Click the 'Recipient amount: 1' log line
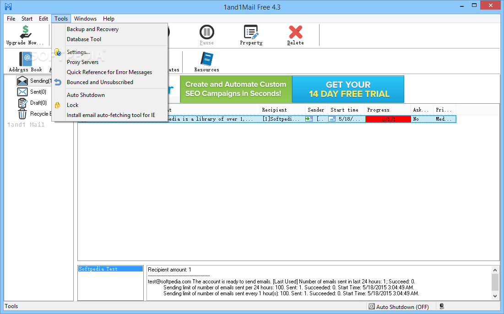The height and width of the screenshot is (314, 504). click(x=169, y=270)
